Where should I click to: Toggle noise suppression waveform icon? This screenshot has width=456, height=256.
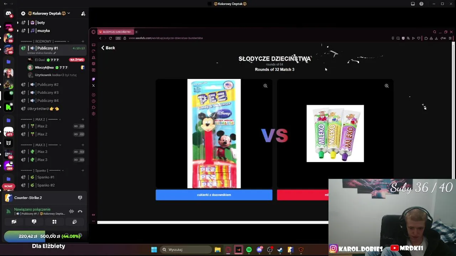coord(72,212)
